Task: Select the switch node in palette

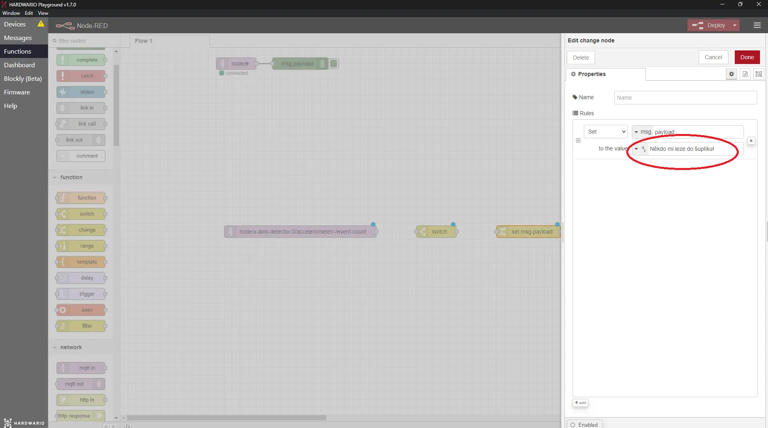Action: (81, 214)
